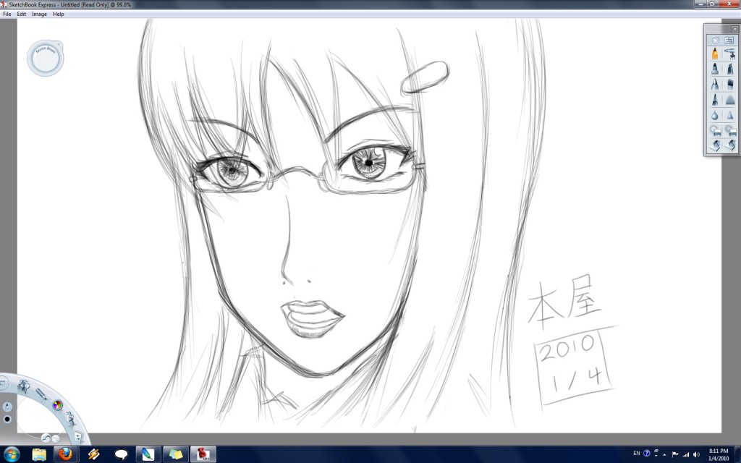Select the airbrush tool in brush palette
This screenshot has width=741, height=463.
click(729, 54)
